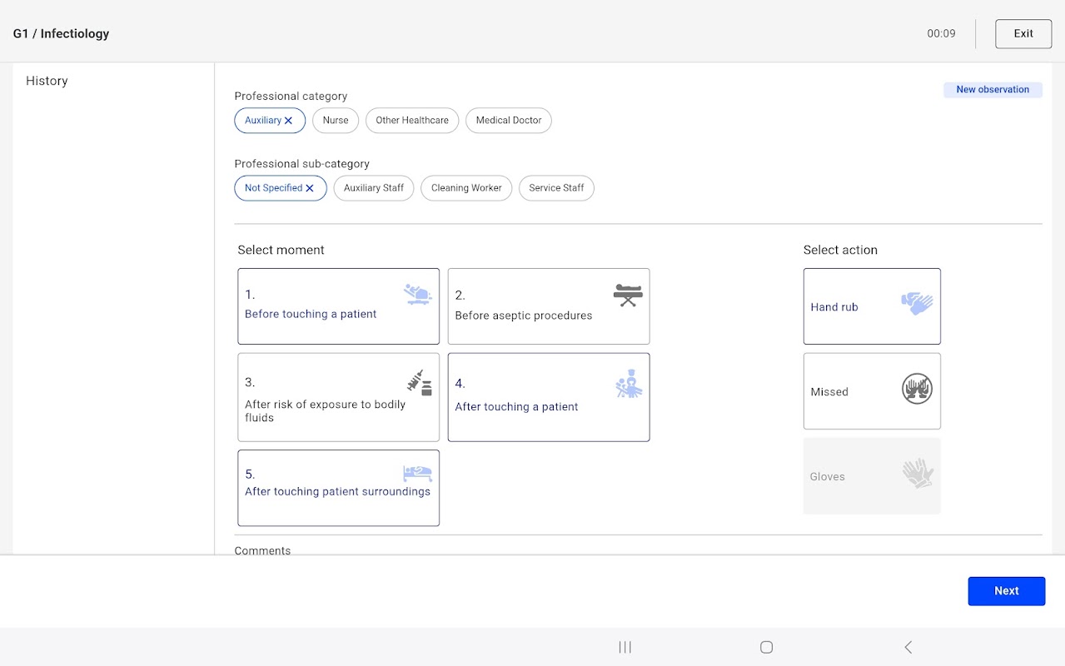Tap the Android back navigation arrow
The image size is (1065, 666).
(908, 647)
